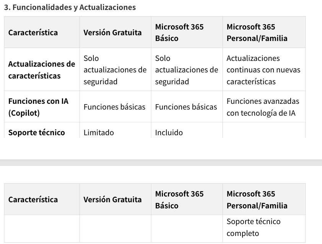Click 'Solo actualizaciones de seguridad' under Básico column
This screenshot has width=322, height=244.
(x=187, y=70)
